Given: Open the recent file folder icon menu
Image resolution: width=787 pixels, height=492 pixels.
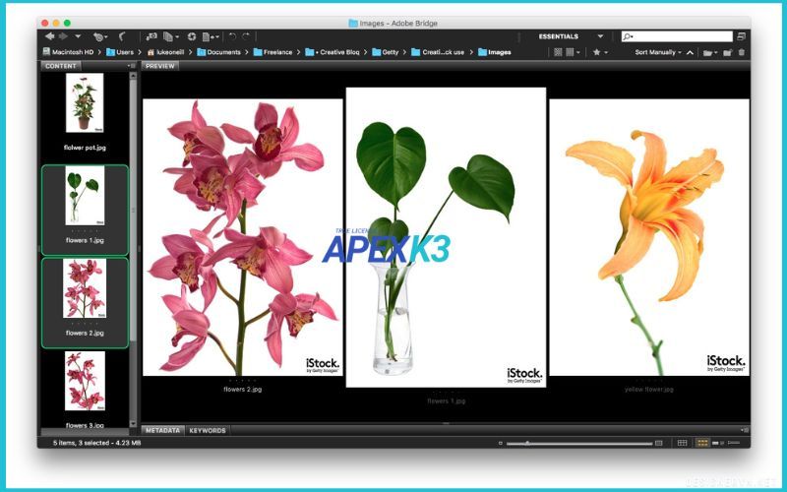Looking at the screenshot, I should tap(710, 52).
